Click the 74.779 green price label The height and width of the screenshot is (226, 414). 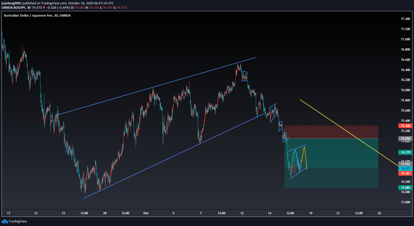tap(405, 152)
